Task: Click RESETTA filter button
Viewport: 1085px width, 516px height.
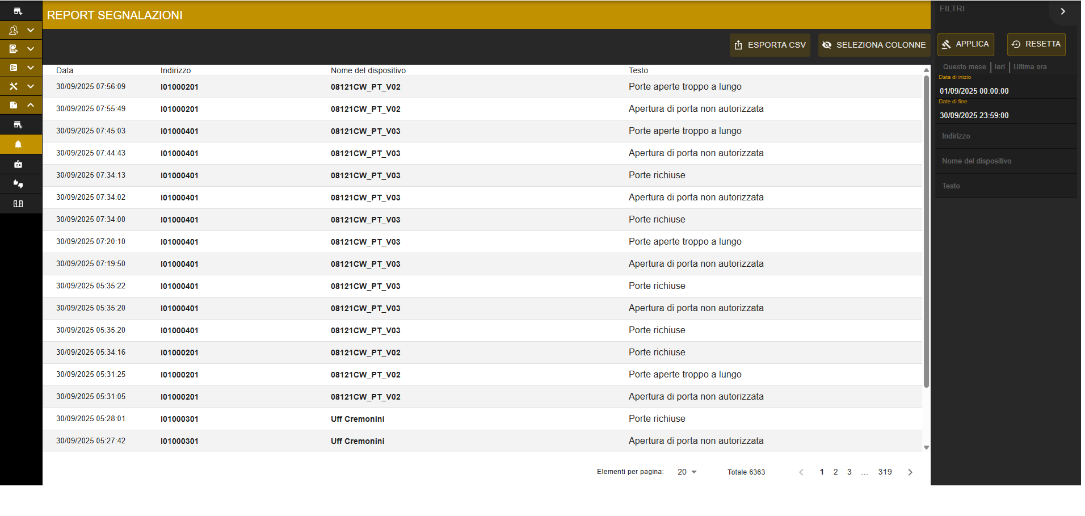Action: [x=1036, y=44]
